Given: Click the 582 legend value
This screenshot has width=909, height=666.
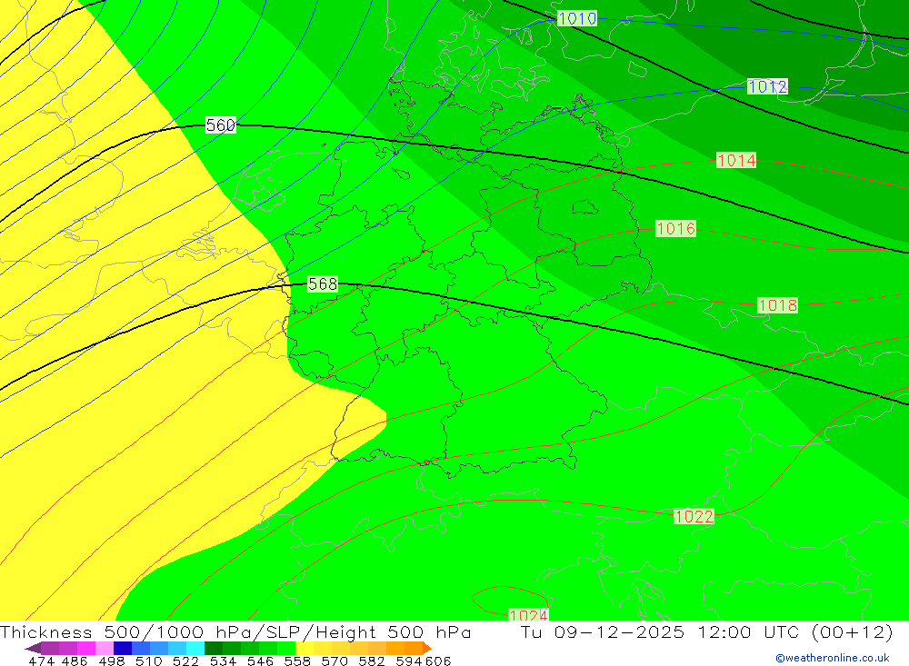Looking at the screenshot, I should (x=371, y=661).
